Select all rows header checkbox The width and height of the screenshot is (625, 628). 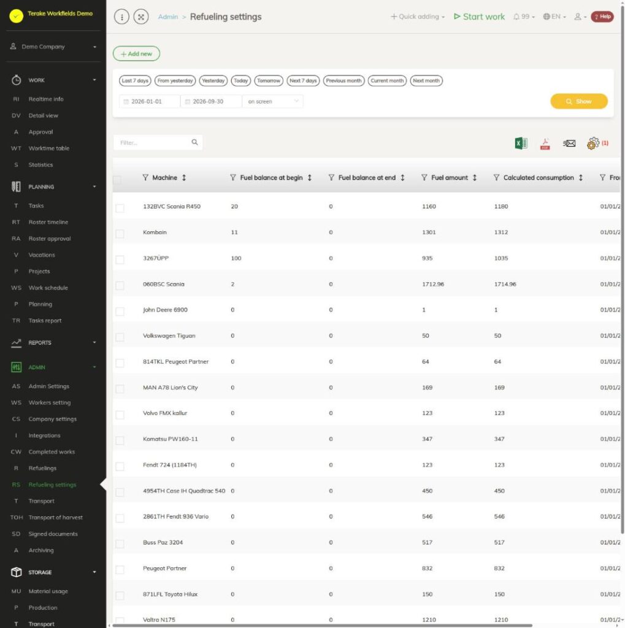point(117,180)
